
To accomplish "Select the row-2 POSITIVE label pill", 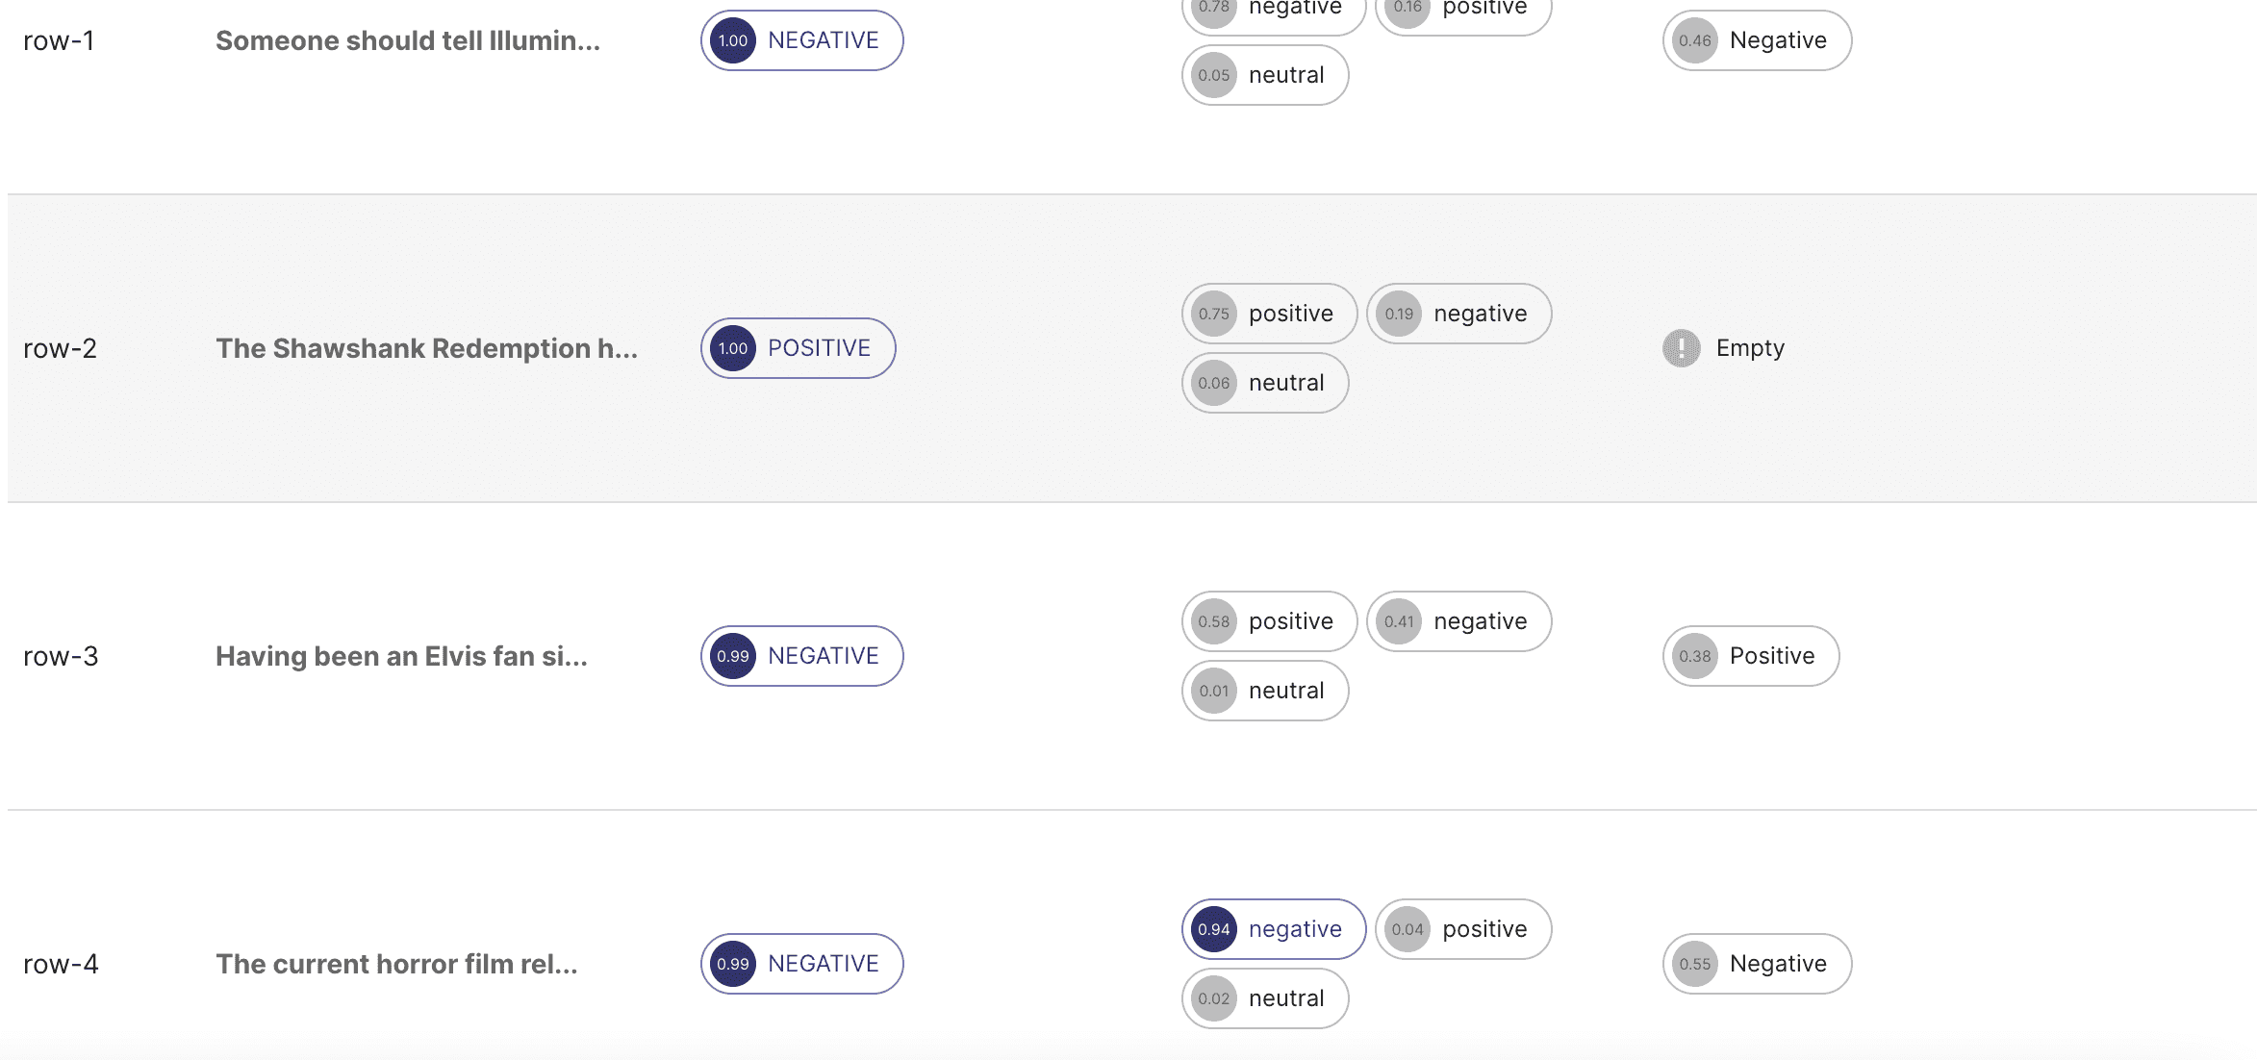I will click(798, 348).
